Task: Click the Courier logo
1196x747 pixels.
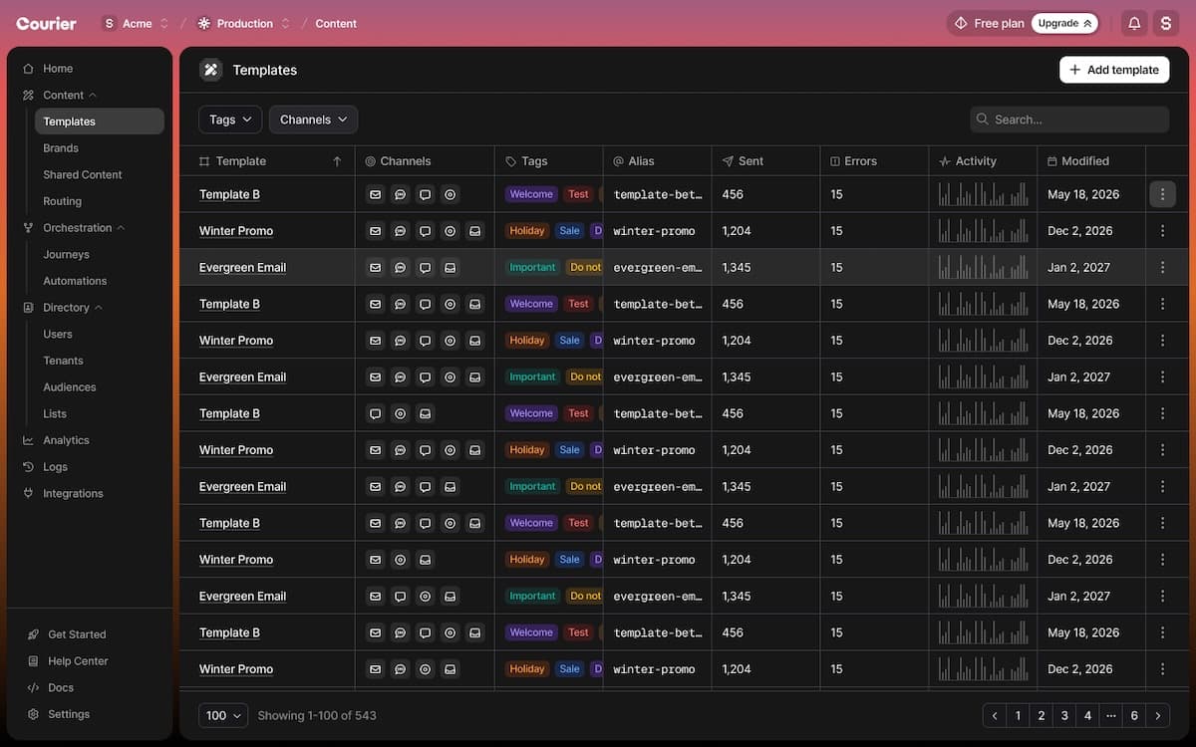Action: [x=47, y=23]
